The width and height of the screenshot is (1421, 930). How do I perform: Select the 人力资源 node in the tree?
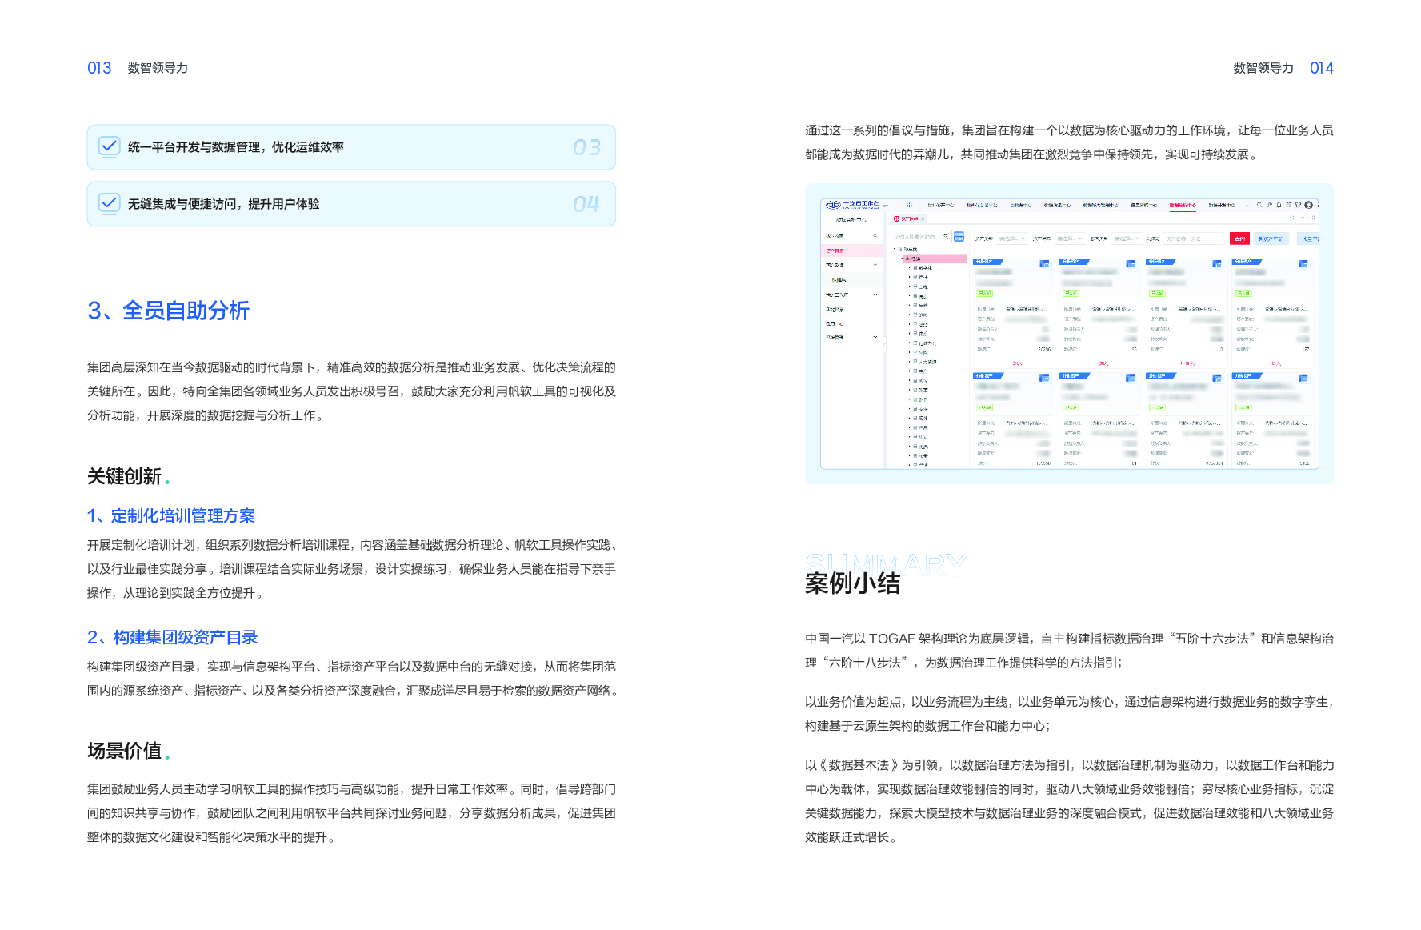coord(926,362)
